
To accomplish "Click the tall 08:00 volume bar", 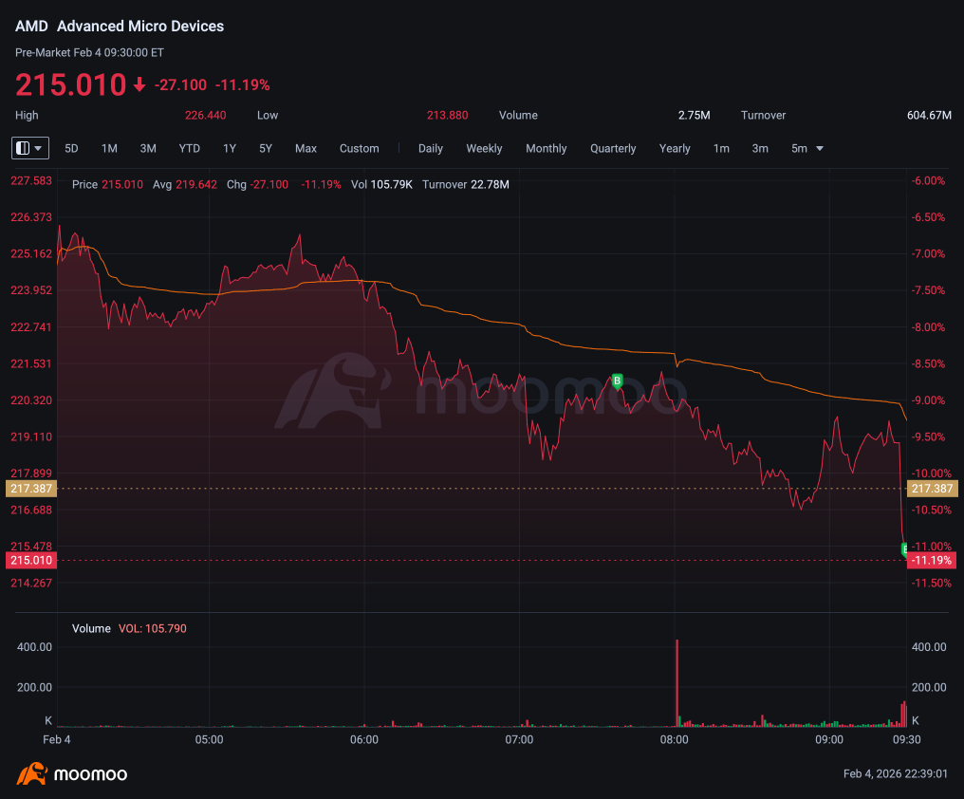I will coord(677,682).
